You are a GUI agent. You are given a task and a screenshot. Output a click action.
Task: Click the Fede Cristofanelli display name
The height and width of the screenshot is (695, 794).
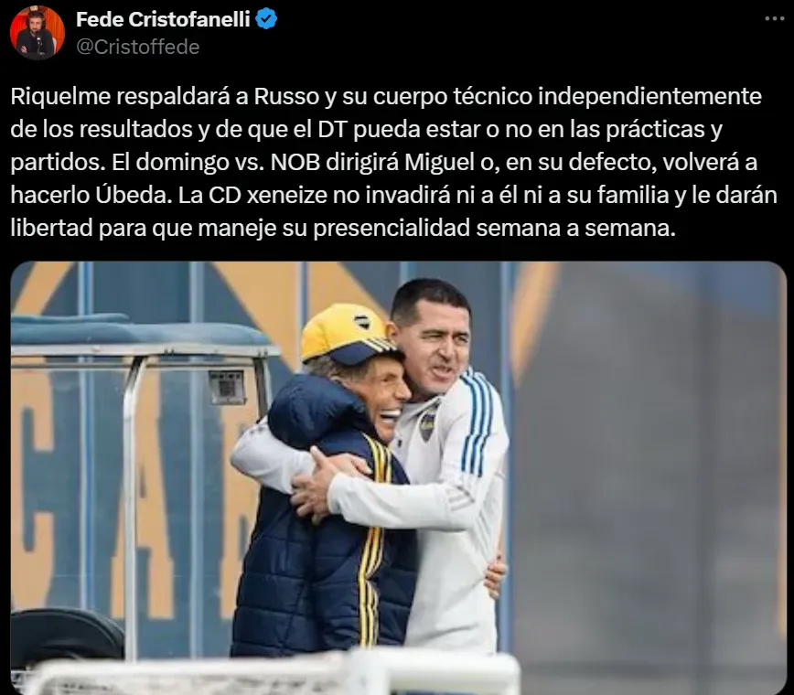pyautogui.click(x=163, y=19)
